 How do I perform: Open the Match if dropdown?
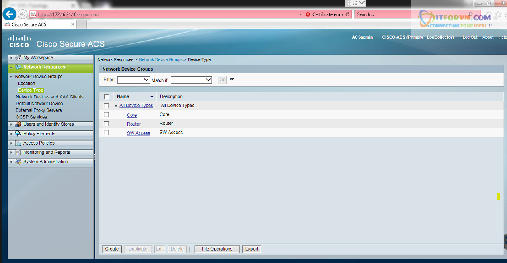(191, 80)
